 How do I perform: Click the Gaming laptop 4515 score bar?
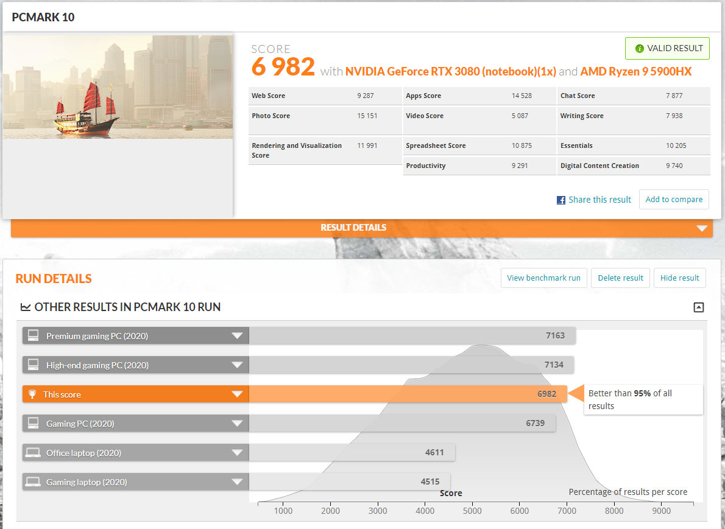[350, 482]
